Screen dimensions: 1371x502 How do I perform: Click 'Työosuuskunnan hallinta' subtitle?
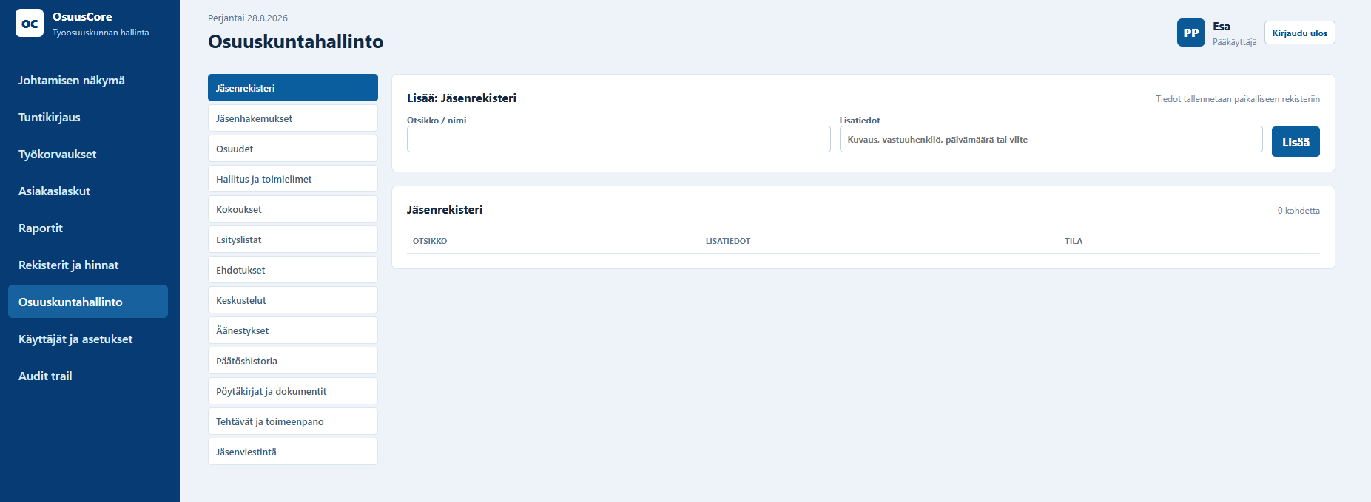click(101, 33)
